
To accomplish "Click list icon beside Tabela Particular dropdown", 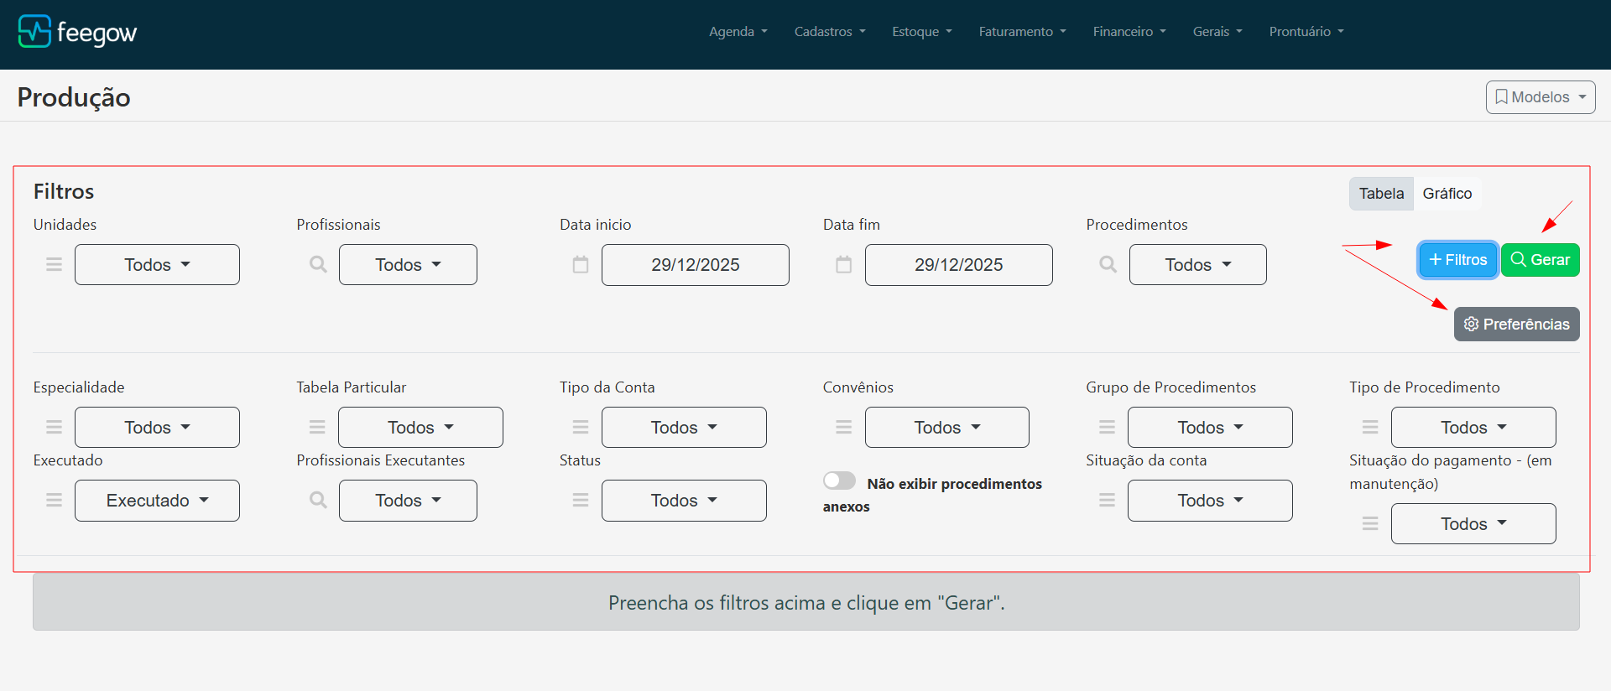I will [317, 427].
